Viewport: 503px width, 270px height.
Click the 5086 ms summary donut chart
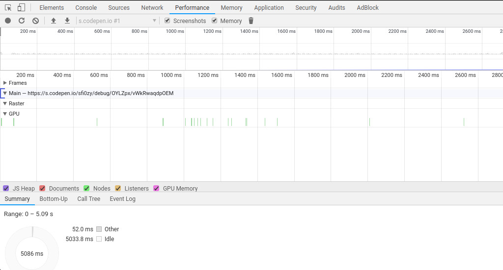click(x=32, y=253)
